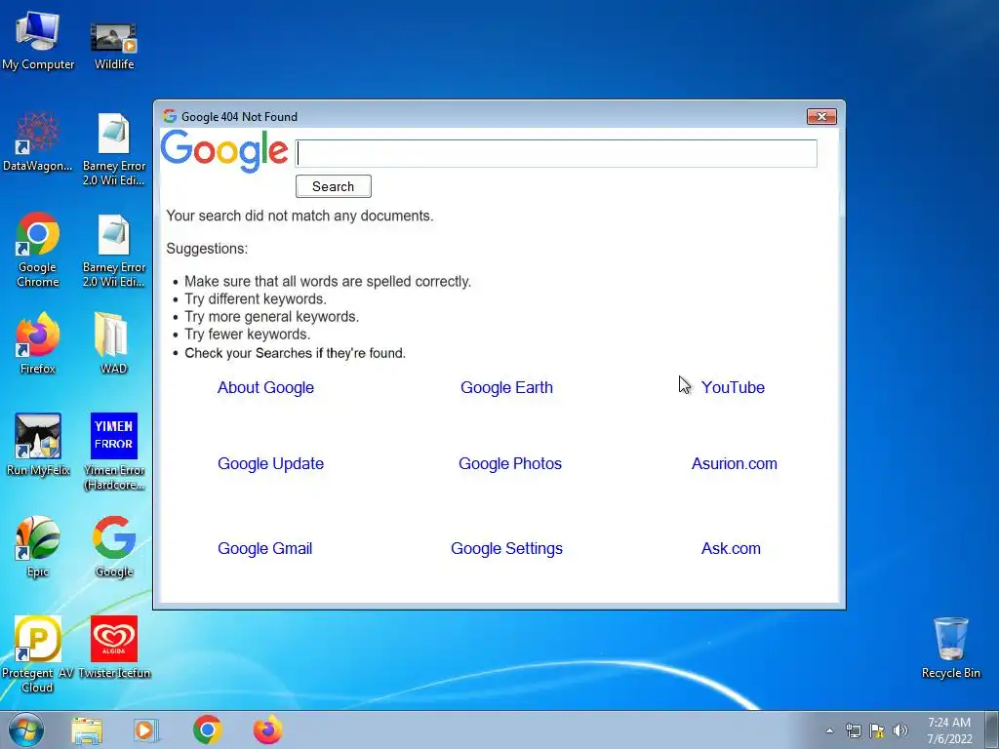The image size is (999, 749).
Task: Open the Google Photos link
Action: click(510, 463)
